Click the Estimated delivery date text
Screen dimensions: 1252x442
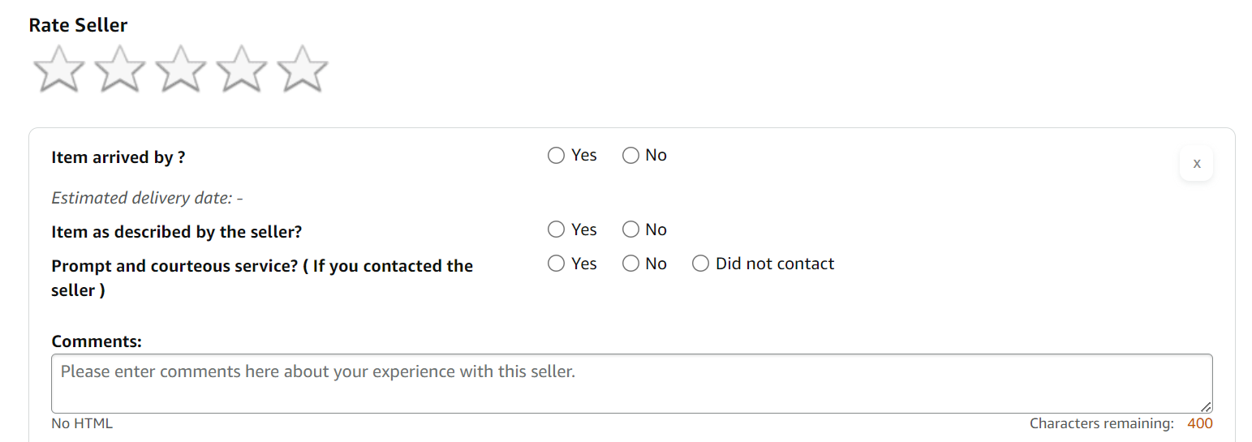coord(147,199)
